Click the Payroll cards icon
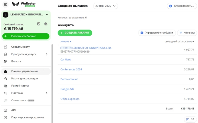The image size is (198, 123). 5,86
